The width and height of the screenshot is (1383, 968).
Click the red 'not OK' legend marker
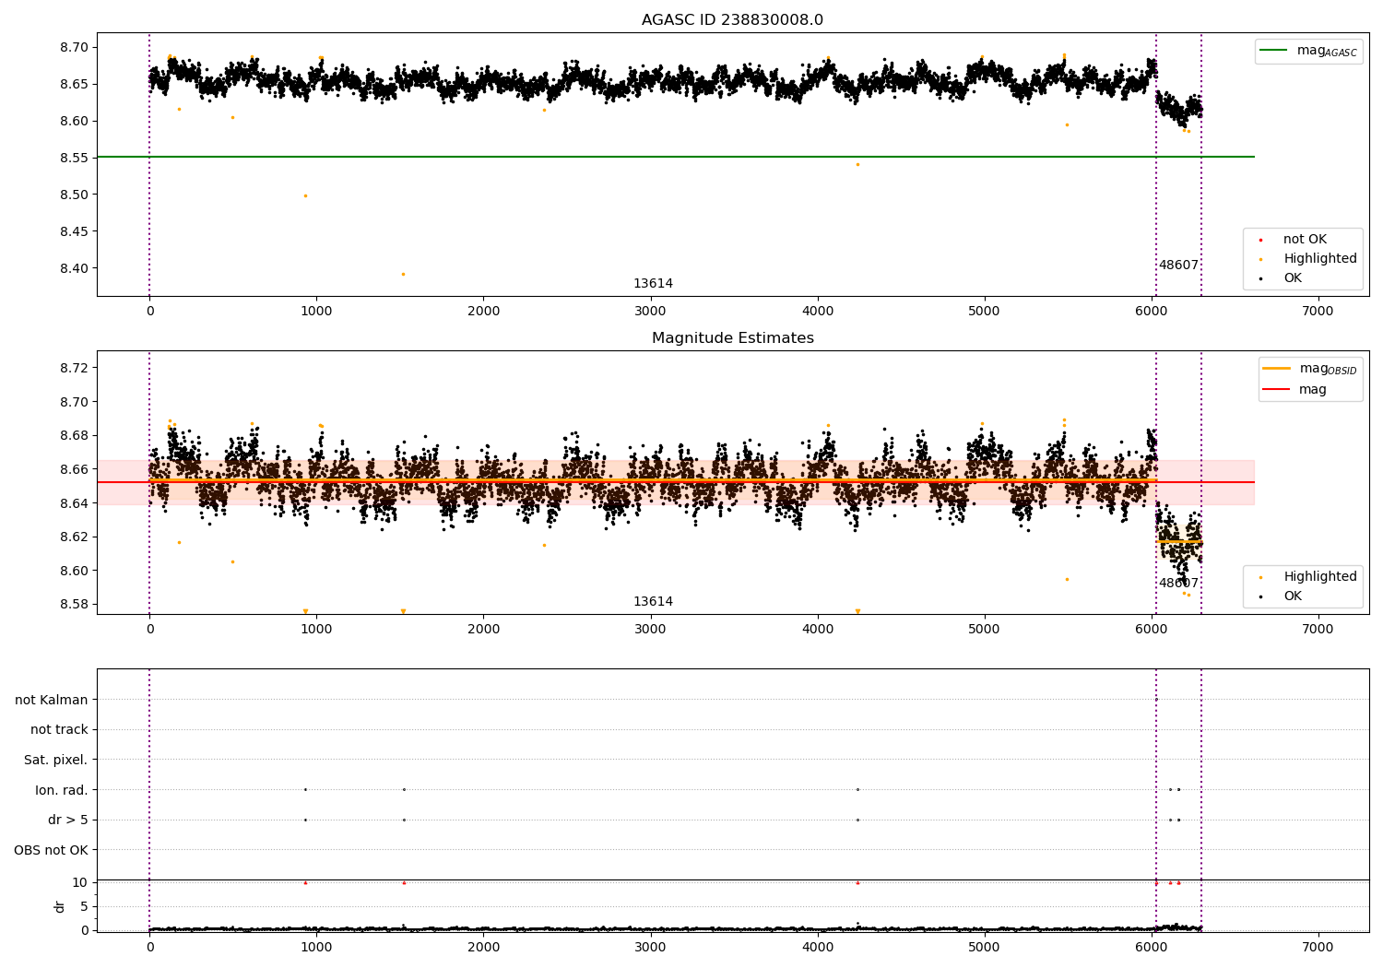[1260, 240]
